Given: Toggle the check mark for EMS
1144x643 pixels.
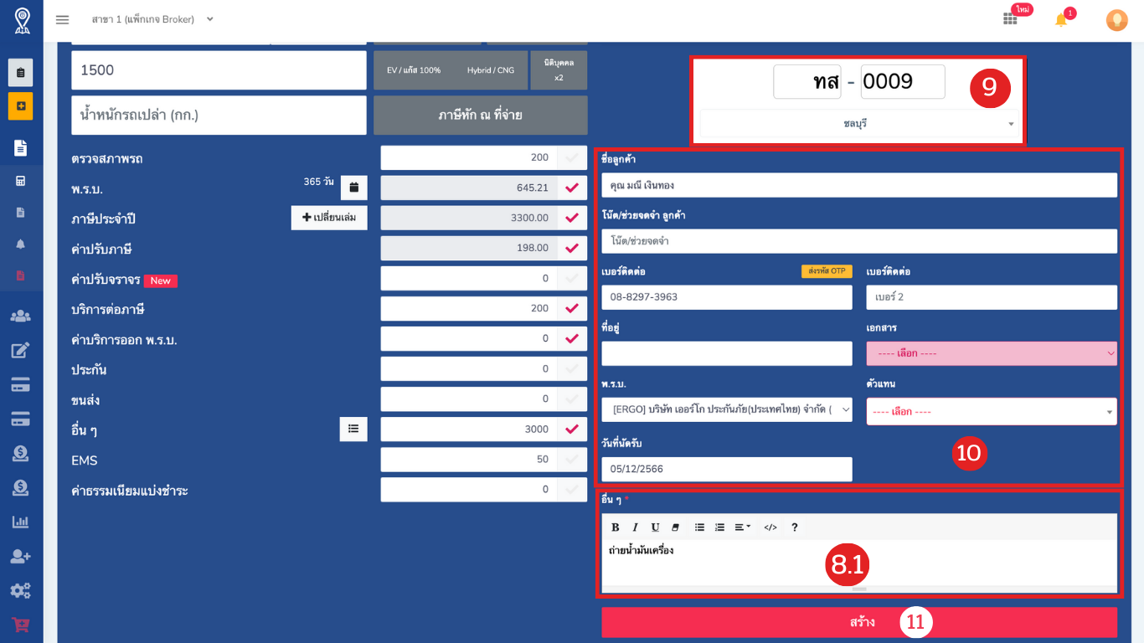Looking at the screenshot, I should (x=572, y=459).
